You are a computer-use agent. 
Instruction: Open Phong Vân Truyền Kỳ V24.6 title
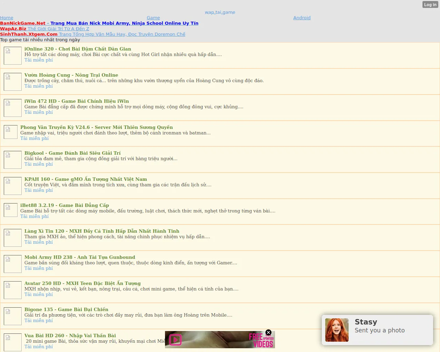tap(97, 127)
